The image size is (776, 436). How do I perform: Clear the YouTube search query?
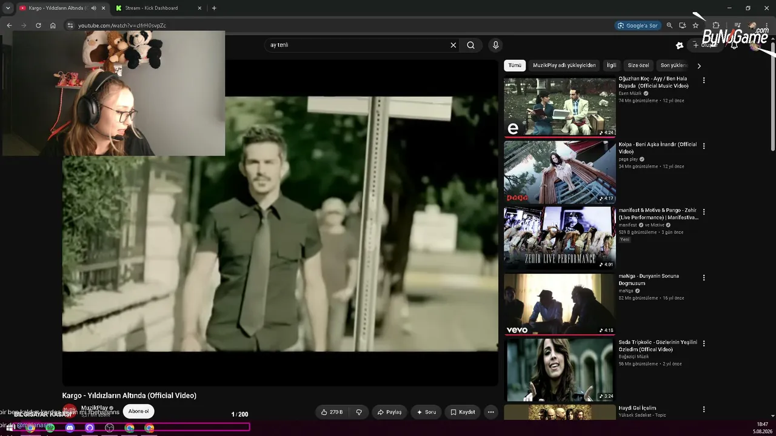pos(453,45)
